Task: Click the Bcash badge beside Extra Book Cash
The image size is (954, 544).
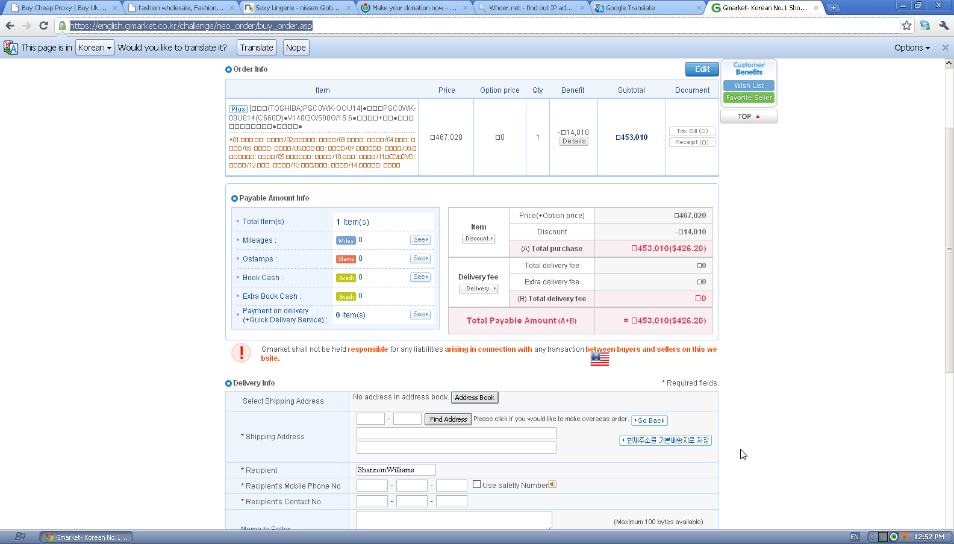Action: click(x=346, y=296)
